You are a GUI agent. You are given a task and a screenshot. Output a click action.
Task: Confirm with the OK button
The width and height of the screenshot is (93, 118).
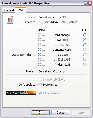tap(40, 112)
